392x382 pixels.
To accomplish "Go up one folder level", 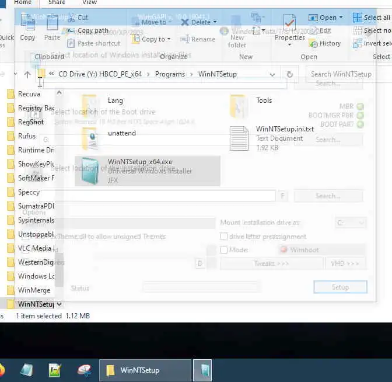I will tap(27, 74).
